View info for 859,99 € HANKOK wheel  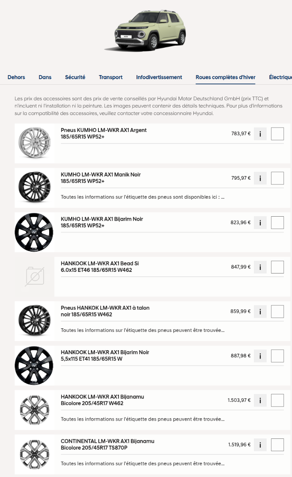point(260,312)
